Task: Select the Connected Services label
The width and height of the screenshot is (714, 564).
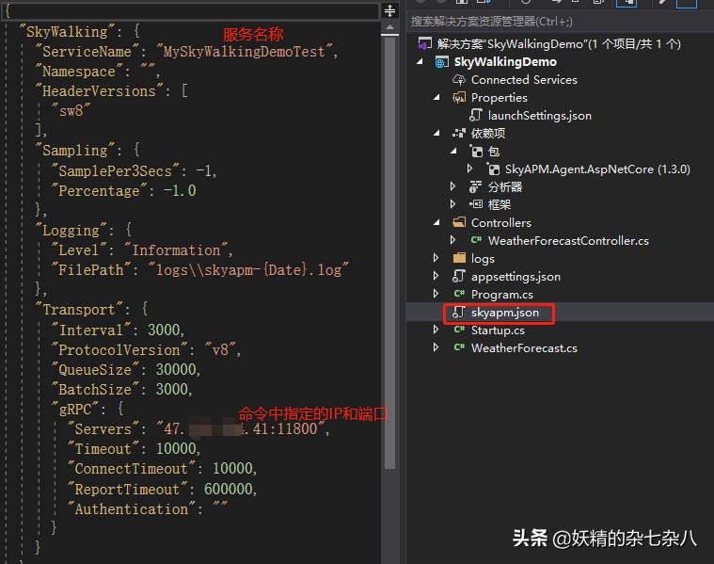Action: point(524,80)
